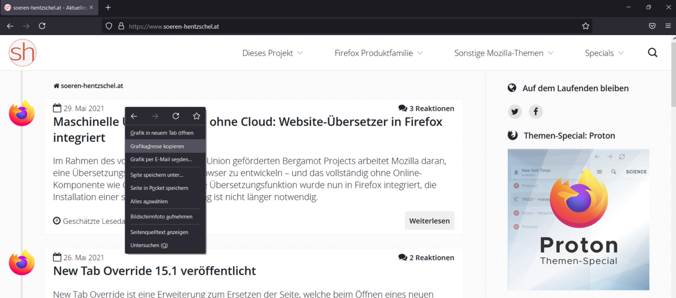Viewport: 676px width, 298px height.
Task: Open the Facebook page icon
Action: [x=536, y=112]
